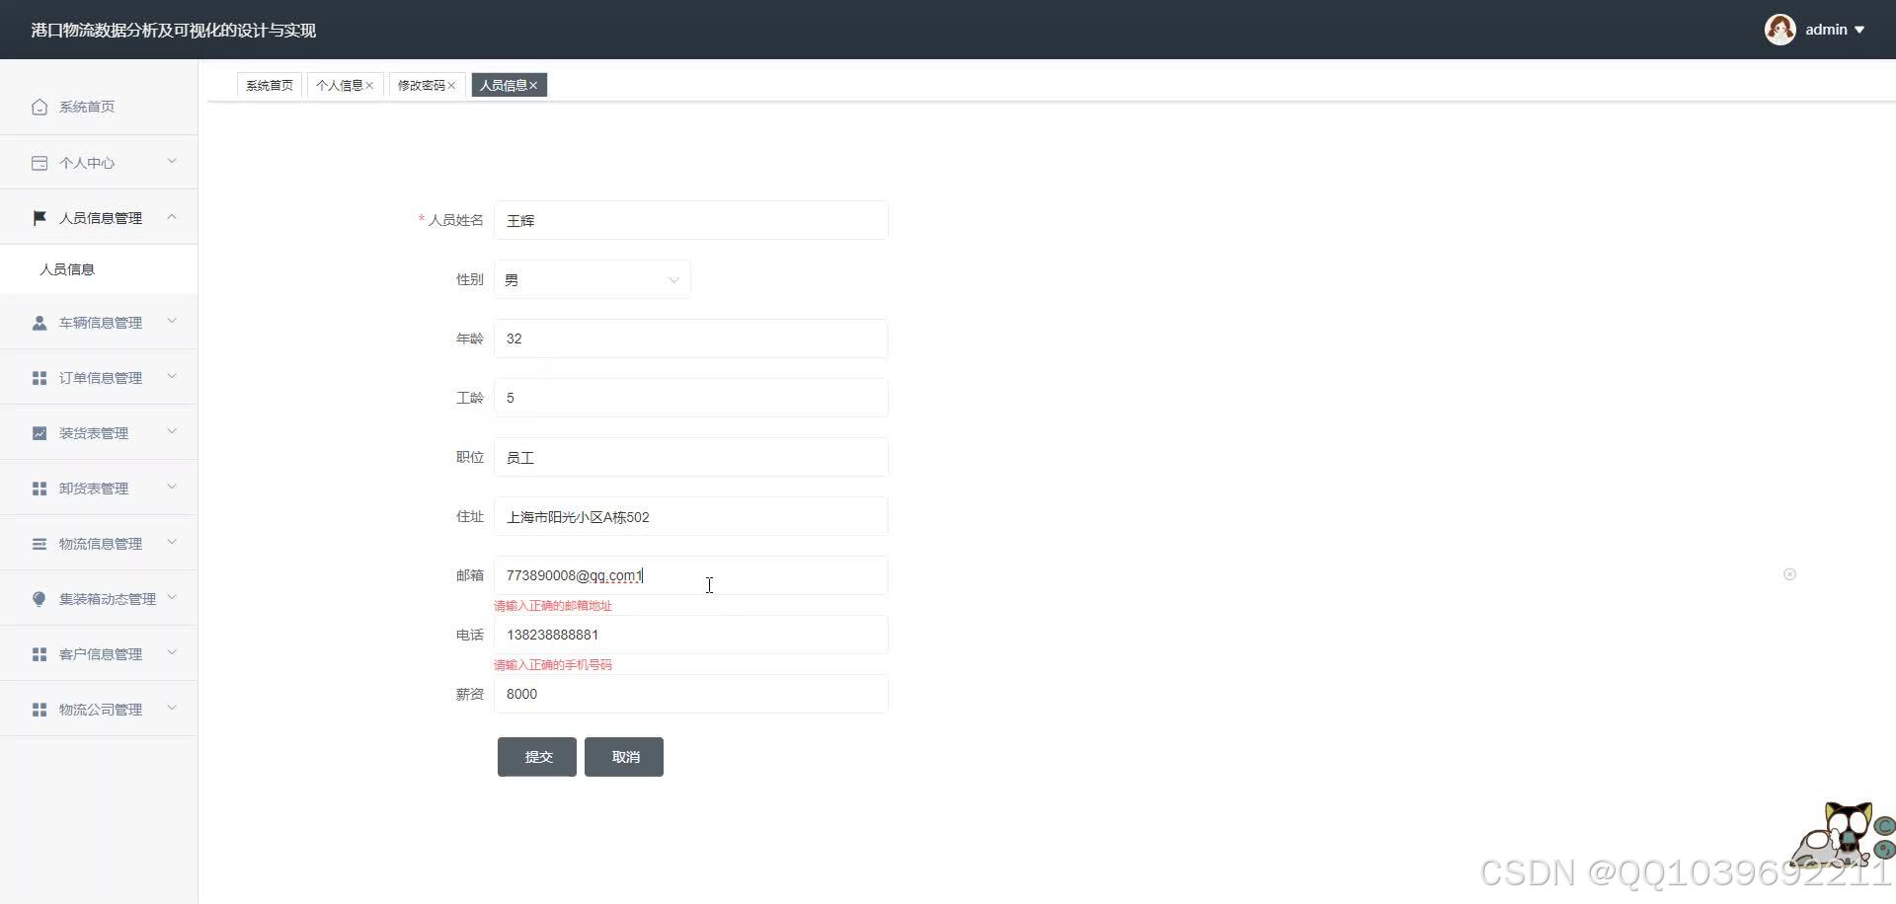Click the 薪资 field showing 8000
1896x904 pixels.
(x=690, y=694)
